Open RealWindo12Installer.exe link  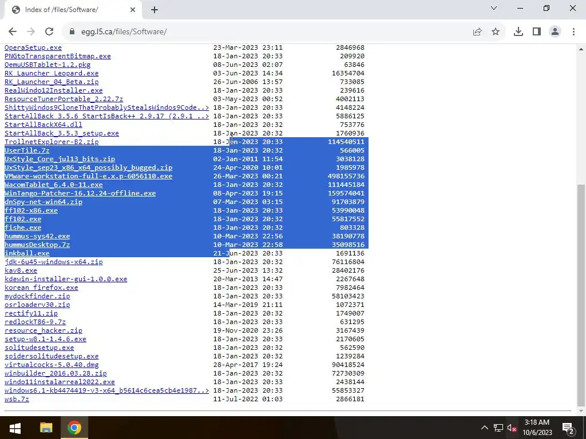point(53,90)
